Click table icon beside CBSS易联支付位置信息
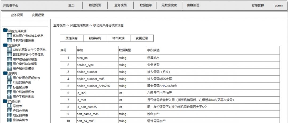 click(9, 50)
